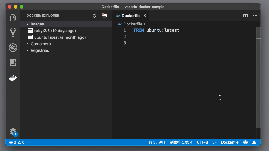The height and width of the screenshot is (151, 269).
Task: Change the UTF-8 file encoding
Action: pos(202,142)
